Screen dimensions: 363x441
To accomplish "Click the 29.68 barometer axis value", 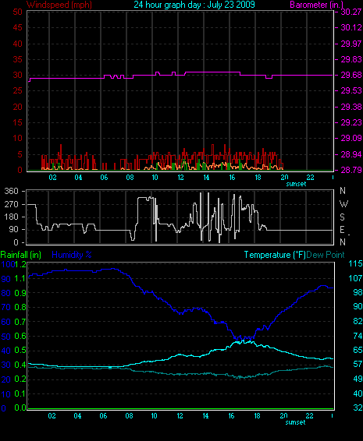I will click(x=351, y=75).
